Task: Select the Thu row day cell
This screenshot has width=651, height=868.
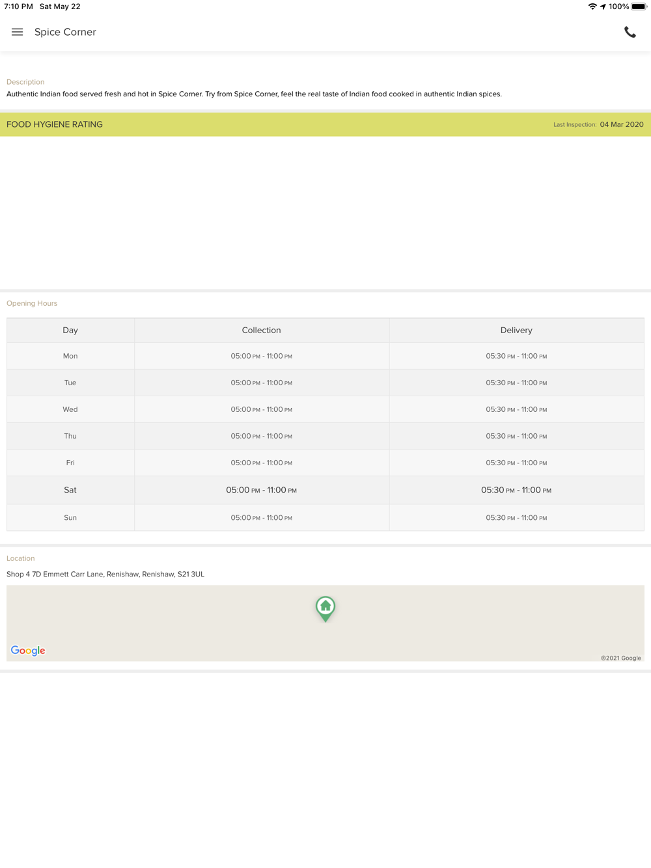Action: [70, 436]
